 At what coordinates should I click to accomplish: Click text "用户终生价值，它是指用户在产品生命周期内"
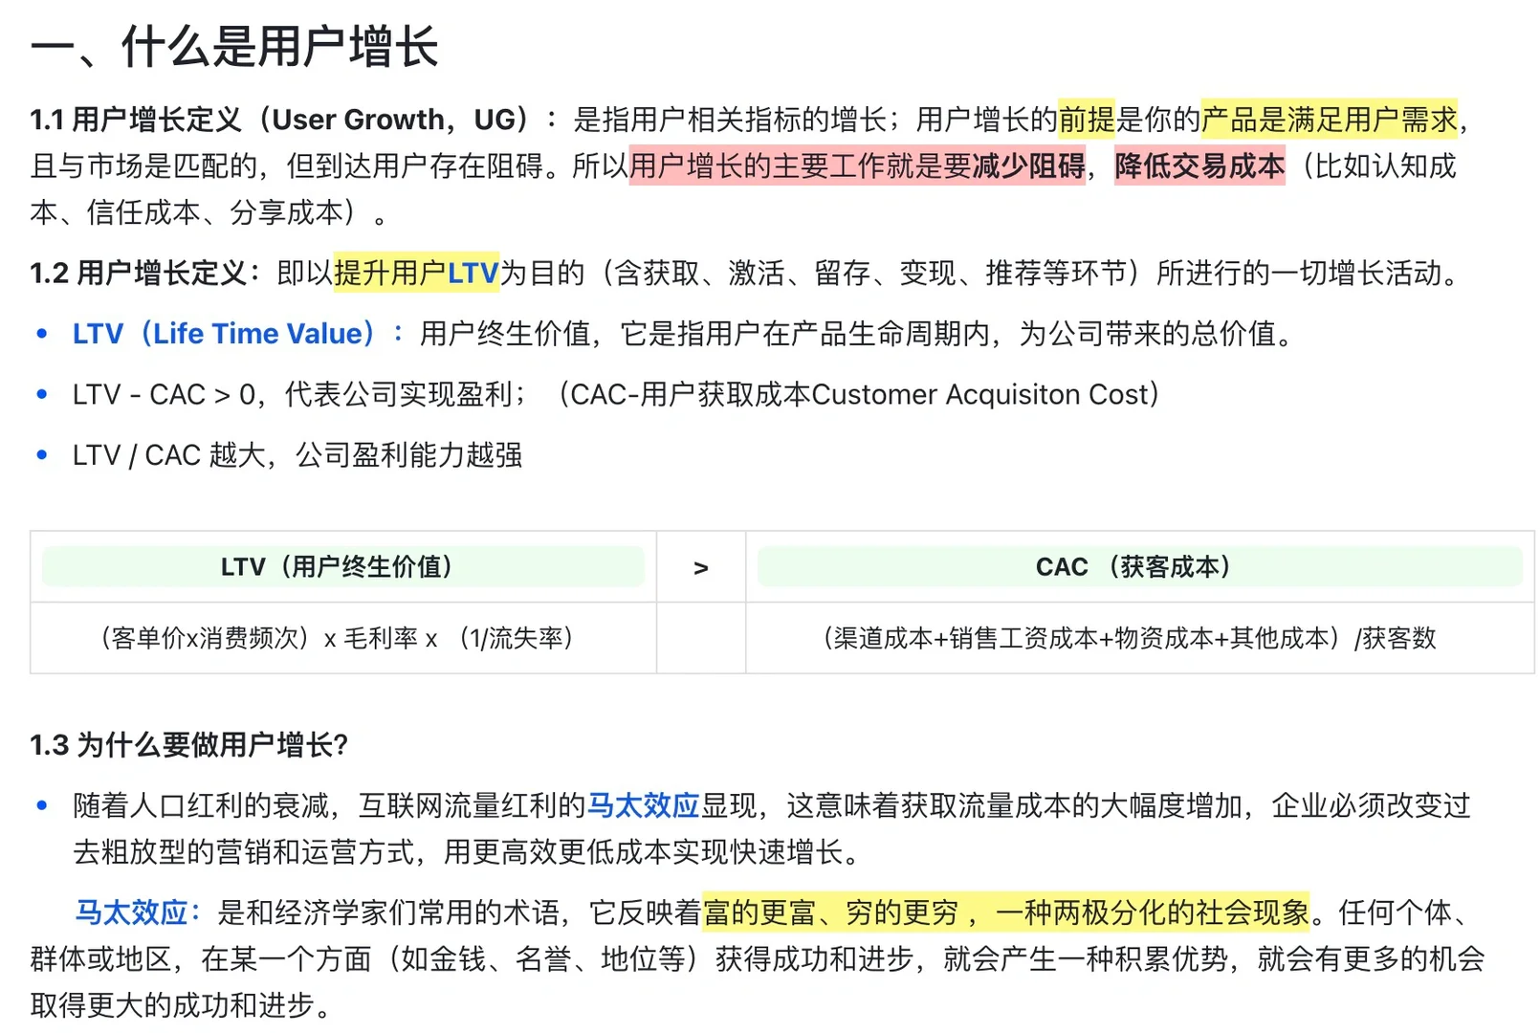704,334
